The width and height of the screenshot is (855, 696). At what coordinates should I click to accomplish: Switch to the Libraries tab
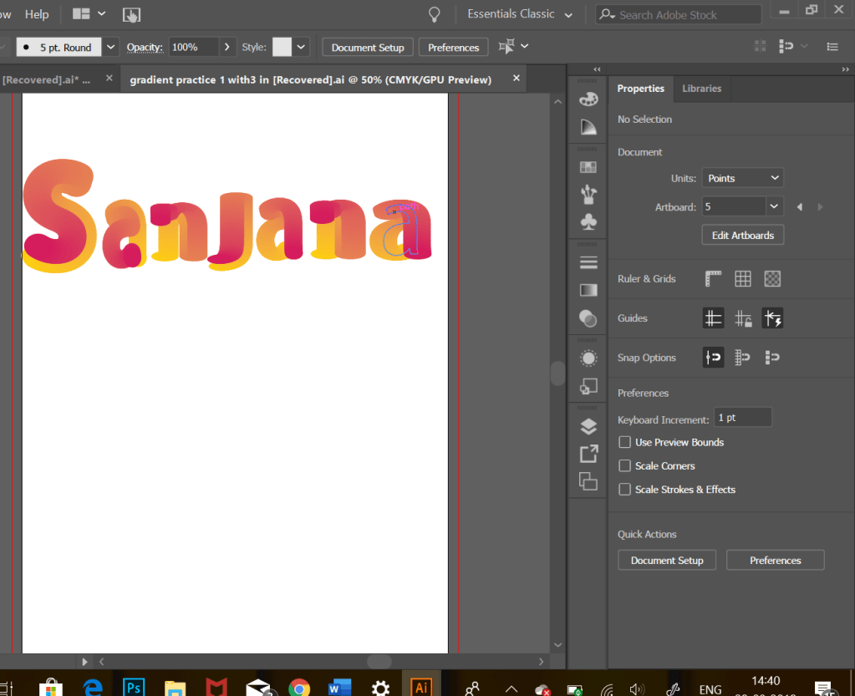(701, 89)
